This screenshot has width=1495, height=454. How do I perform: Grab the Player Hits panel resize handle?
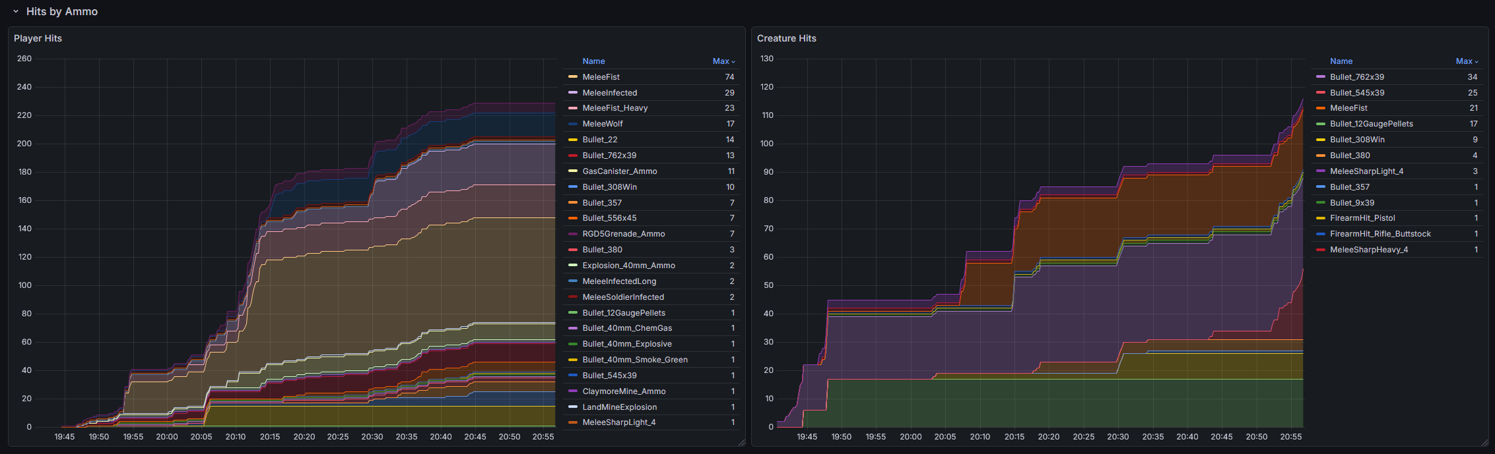[741, 443]
